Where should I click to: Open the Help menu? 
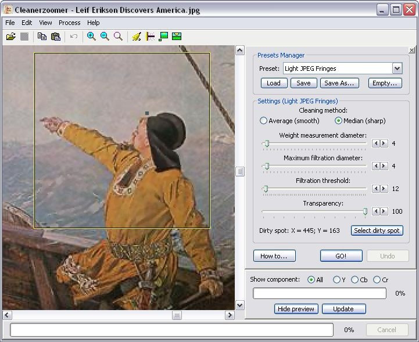pos(93,23)
